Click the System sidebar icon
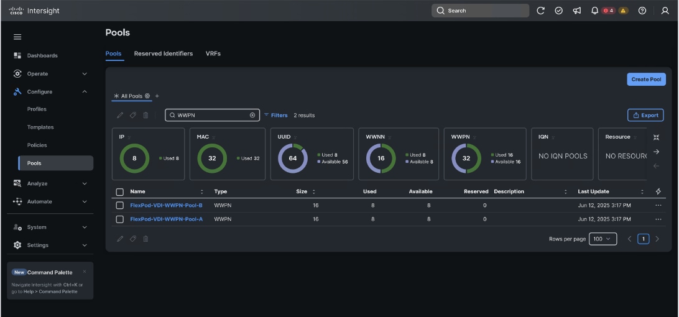679x317 pixels. tap(17, 227)
